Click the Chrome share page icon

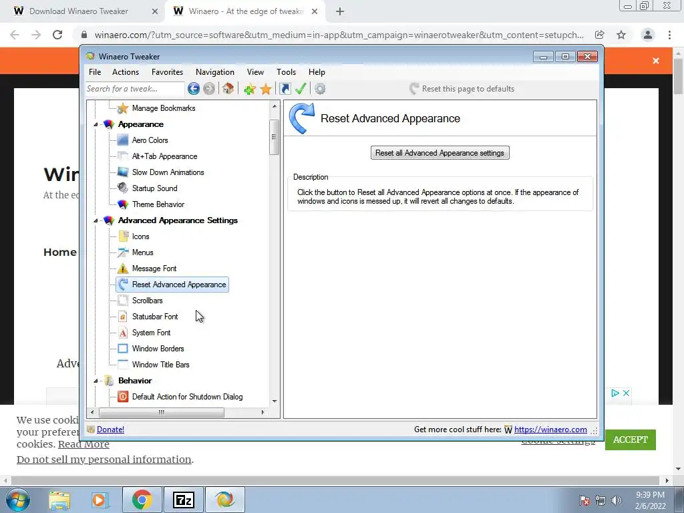[x=600, y=35]
